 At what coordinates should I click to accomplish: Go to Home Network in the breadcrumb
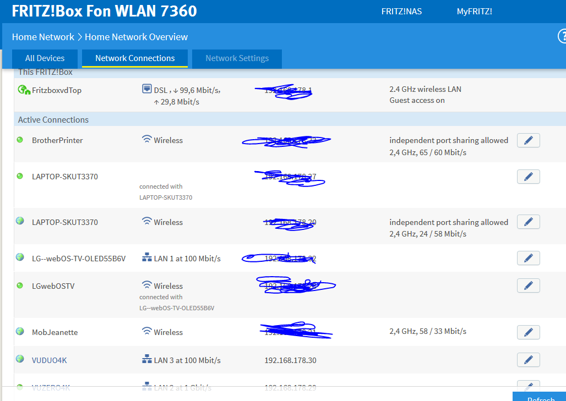click(x=43, y=37)
